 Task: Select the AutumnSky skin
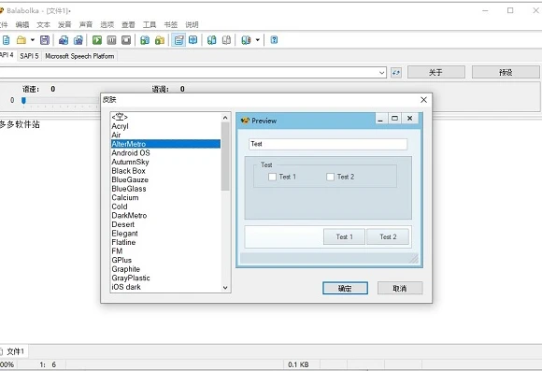point(165,162)
